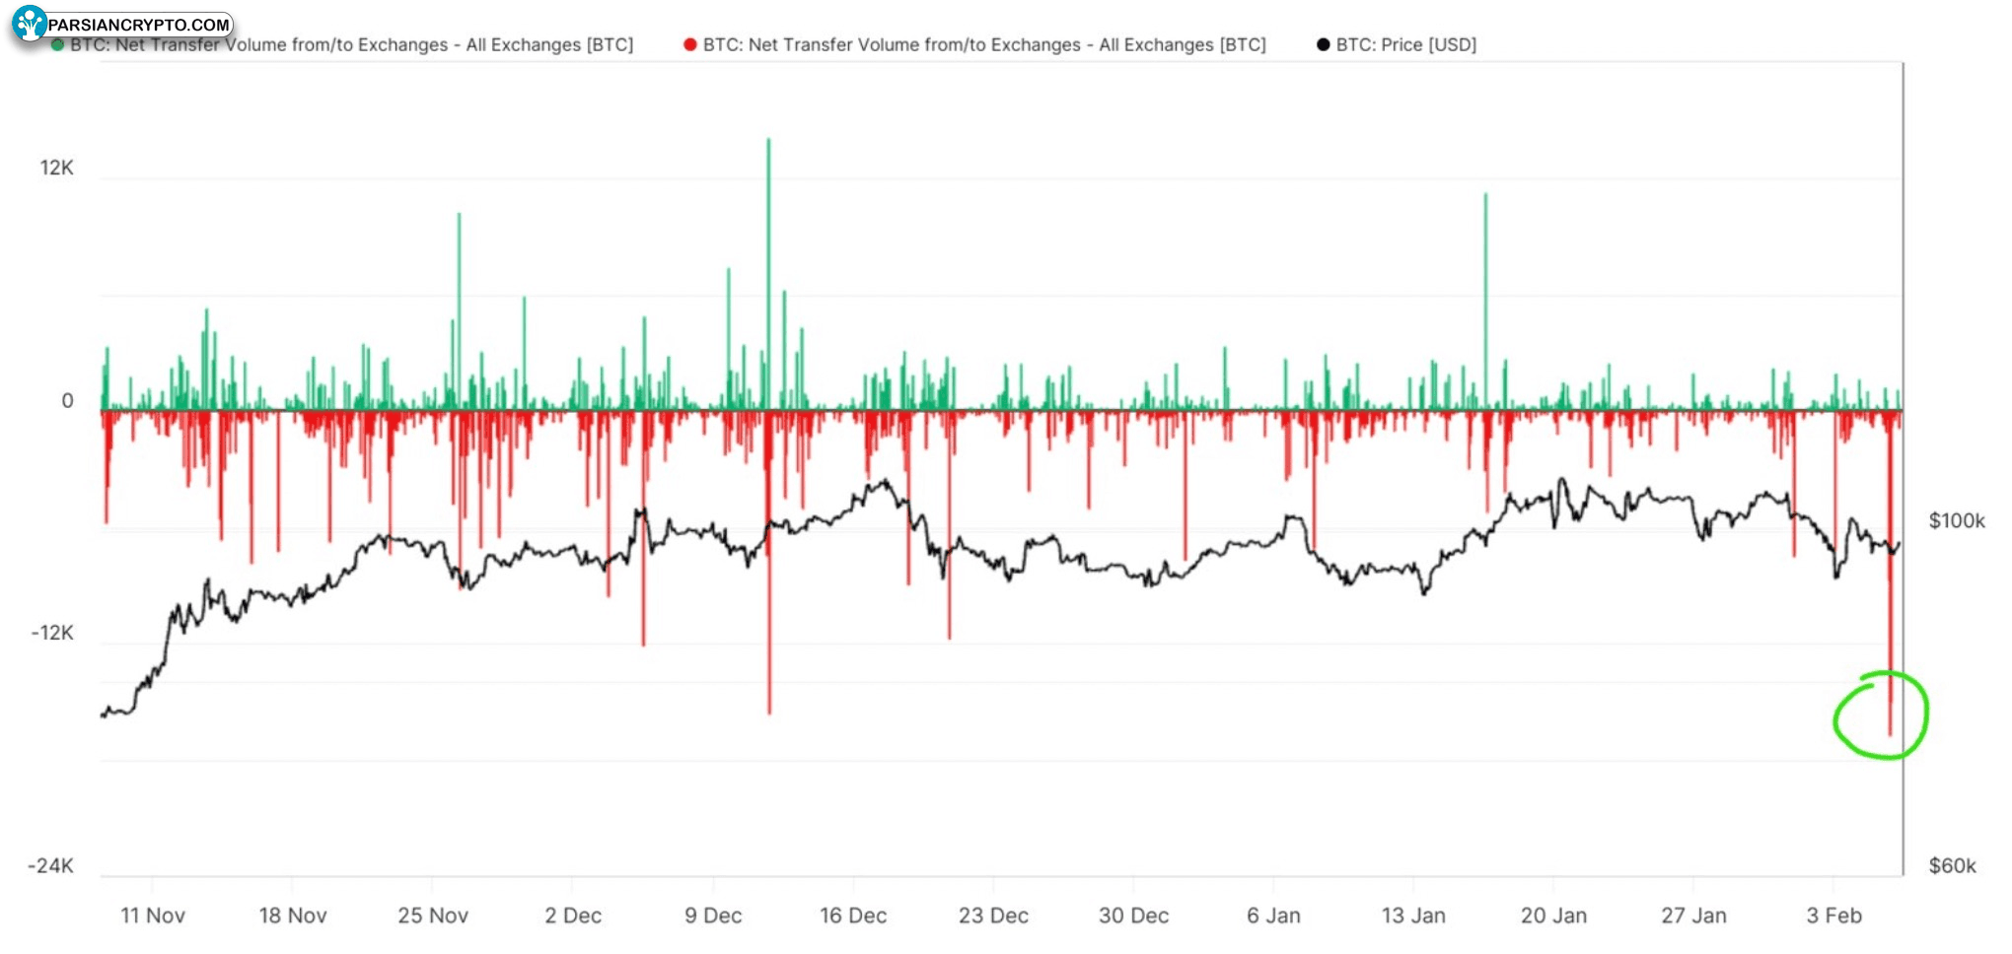Click the 2 Dec date label
Viewport: 2012px width, 954px height.
(573, 916)
